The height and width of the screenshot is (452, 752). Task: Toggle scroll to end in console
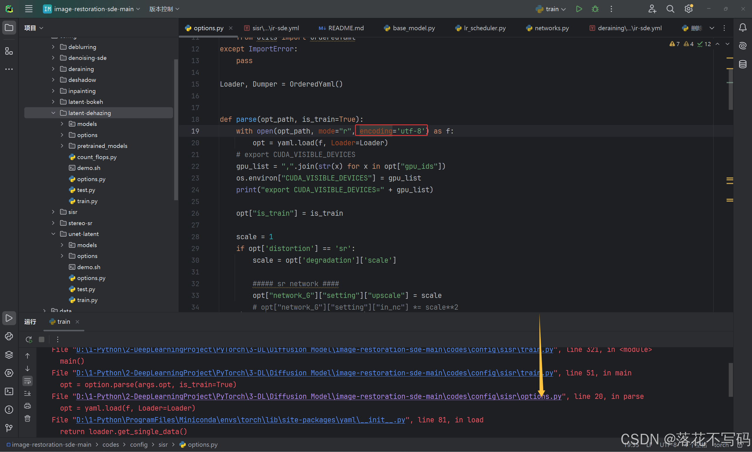tap(27, 393)
